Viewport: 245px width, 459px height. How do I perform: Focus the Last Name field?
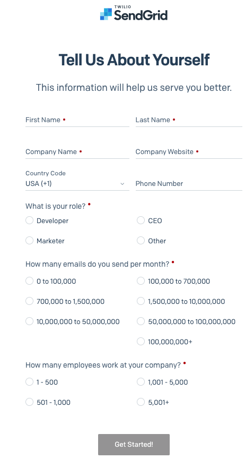point(189,120)
